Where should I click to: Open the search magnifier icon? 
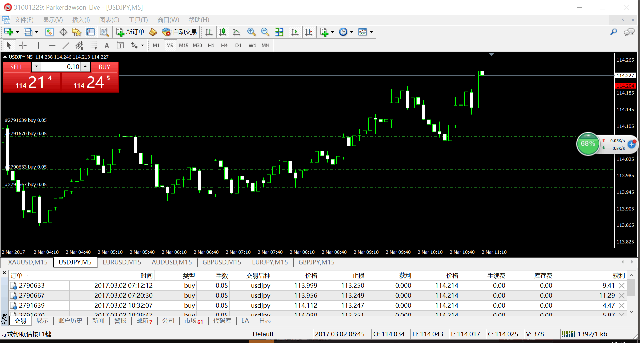tap(613, 32)
